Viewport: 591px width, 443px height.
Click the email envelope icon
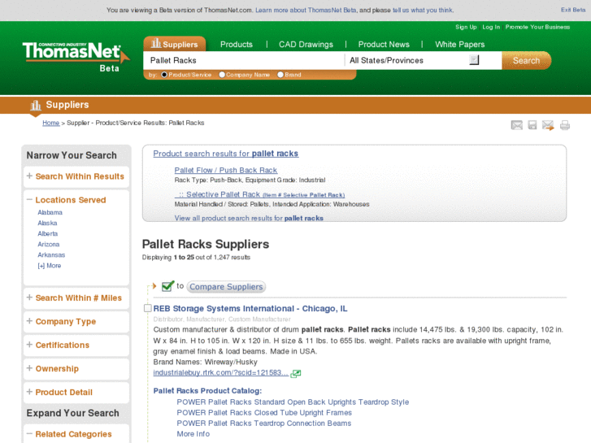516,125
